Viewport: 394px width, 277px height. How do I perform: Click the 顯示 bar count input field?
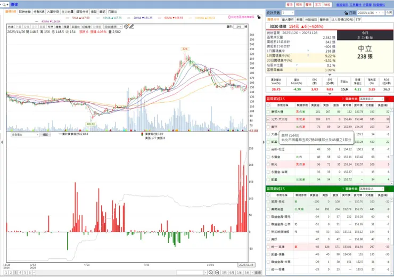coord(239,27)
